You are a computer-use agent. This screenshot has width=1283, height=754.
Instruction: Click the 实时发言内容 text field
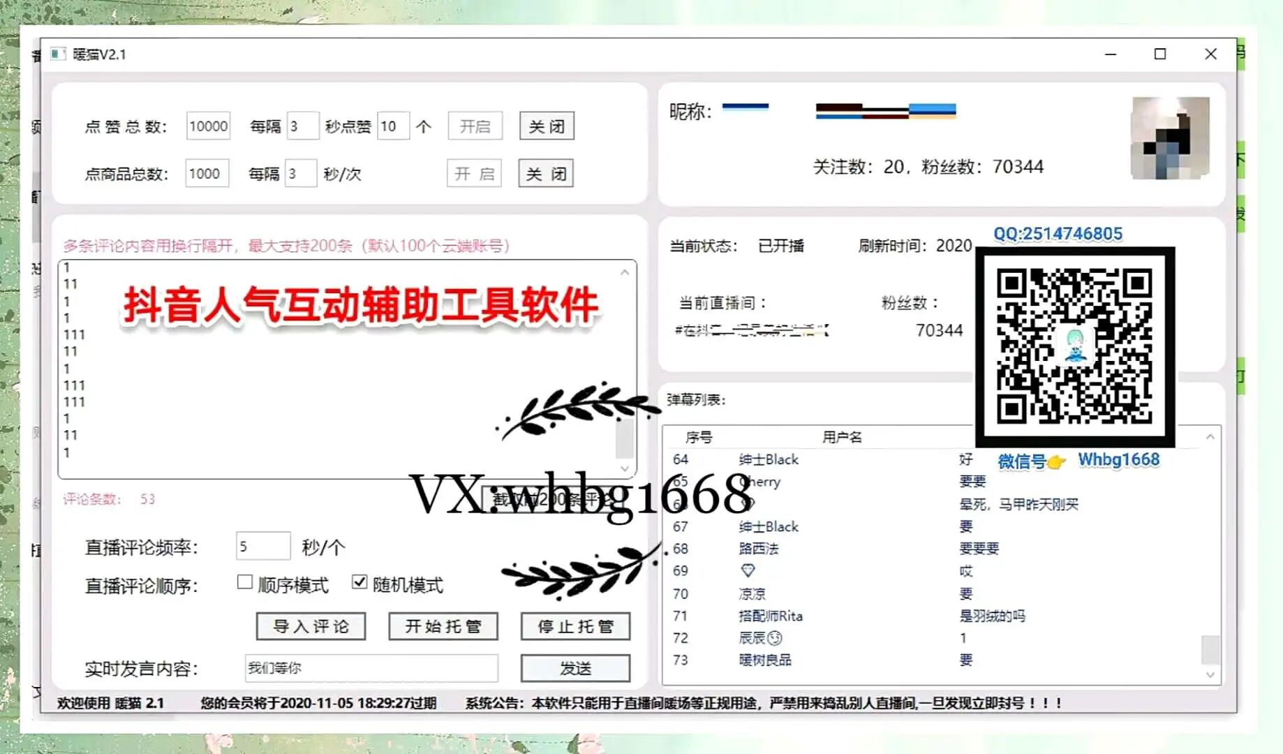[x=371, y=668]
